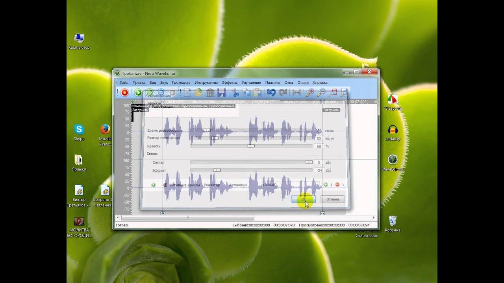Delete preset with the red minus icon
Image resolution: width=504 pixels, height=283 pixels.
click(x=337, y=185)
